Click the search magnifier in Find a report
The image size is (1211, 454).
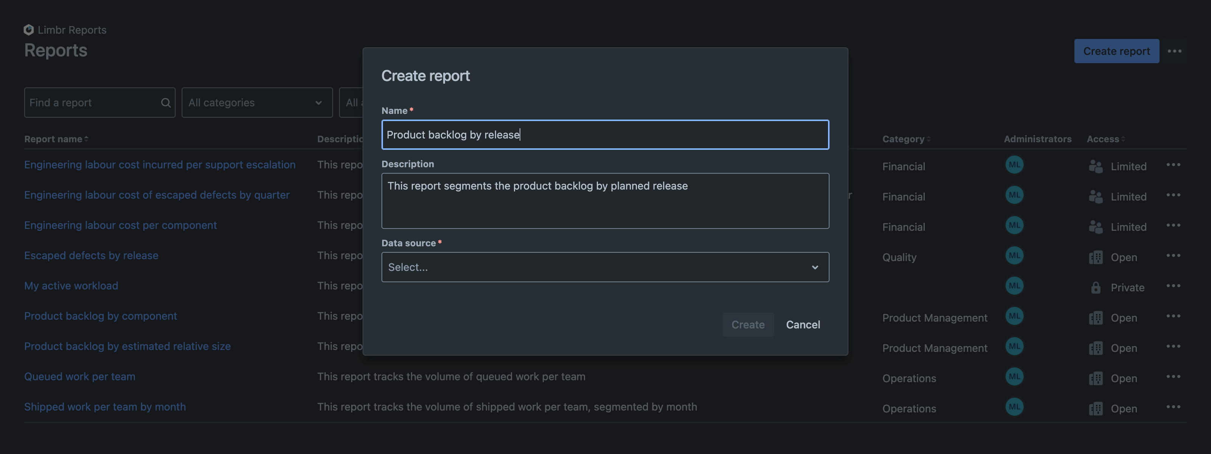coord(165,103)
